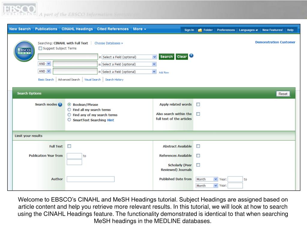Open second row Select a Field dropdown
The image size is (307, 230).
point(129,64)
